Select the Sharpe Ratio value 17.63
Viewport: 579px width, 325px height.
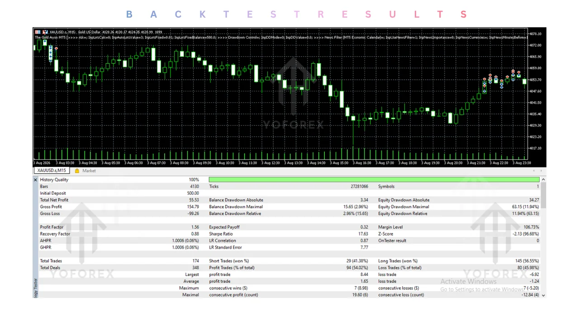363,234
